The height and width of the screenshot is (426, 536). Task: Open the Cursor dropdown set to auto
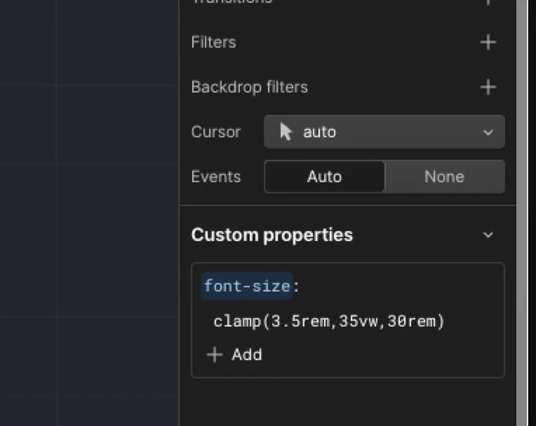384,132
